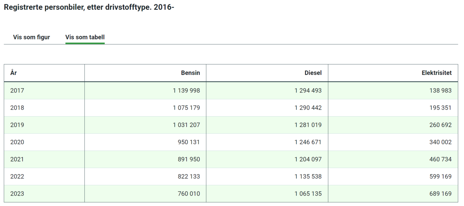Select the 2017 row year cell
This screenshot has height=206, width=464.
tap(17, 91)
